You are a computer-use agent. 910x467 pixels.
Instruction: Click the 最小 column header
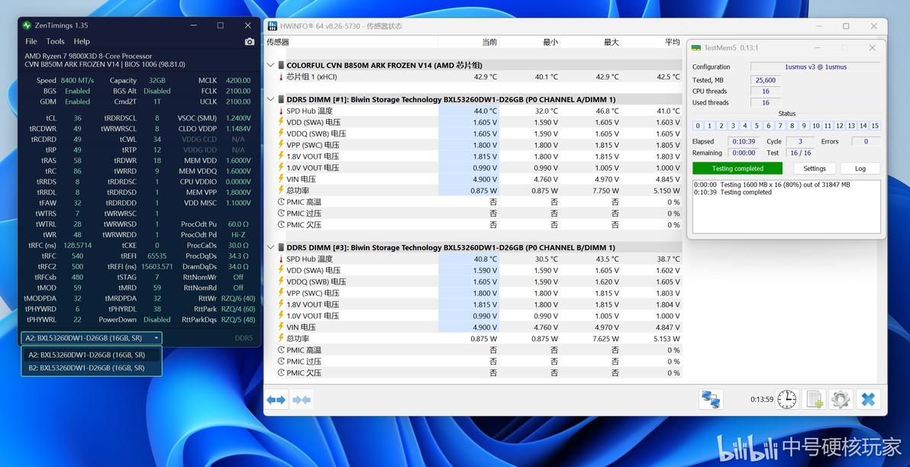click(550, 42)
